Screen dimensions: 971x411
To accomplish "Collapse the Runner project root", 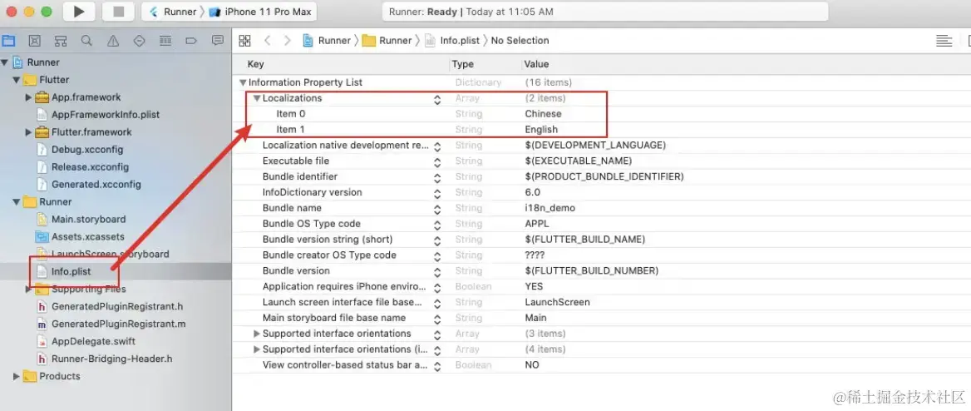I will point(5,62).
